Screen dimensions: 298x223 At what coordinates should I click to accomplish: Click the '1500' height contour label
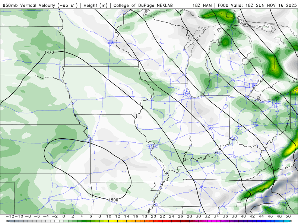click(x=113, y=200)
